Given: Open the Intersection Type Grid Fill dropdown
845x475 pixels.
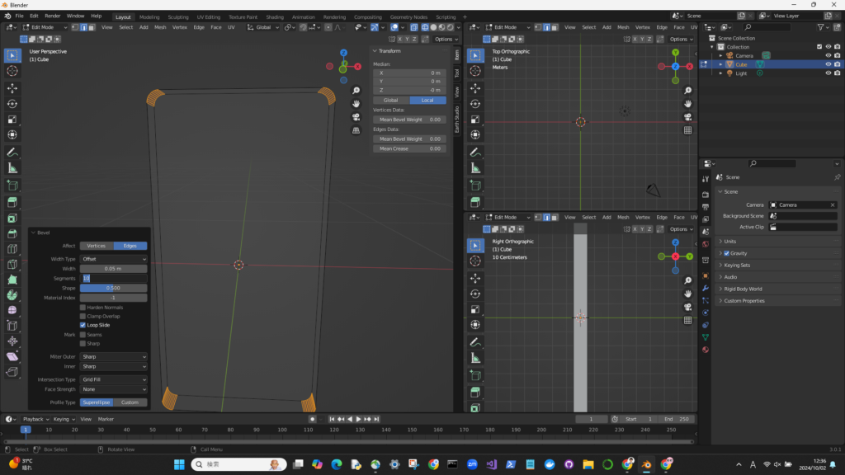Looking at the screenshot, I should coord(114,379).
